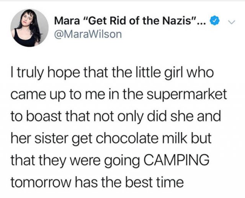Click the capitalized word CAMPING in the tweet
The image size is (245, 198).
pyautogui.click(x=176, y=160)
